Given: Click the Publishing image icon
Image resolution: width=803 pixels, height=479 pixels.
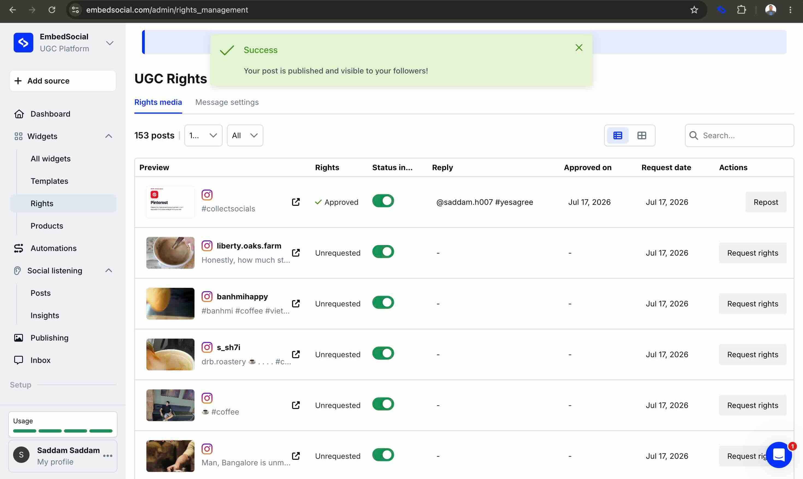Looking at the screenshot, I should 19,338.
